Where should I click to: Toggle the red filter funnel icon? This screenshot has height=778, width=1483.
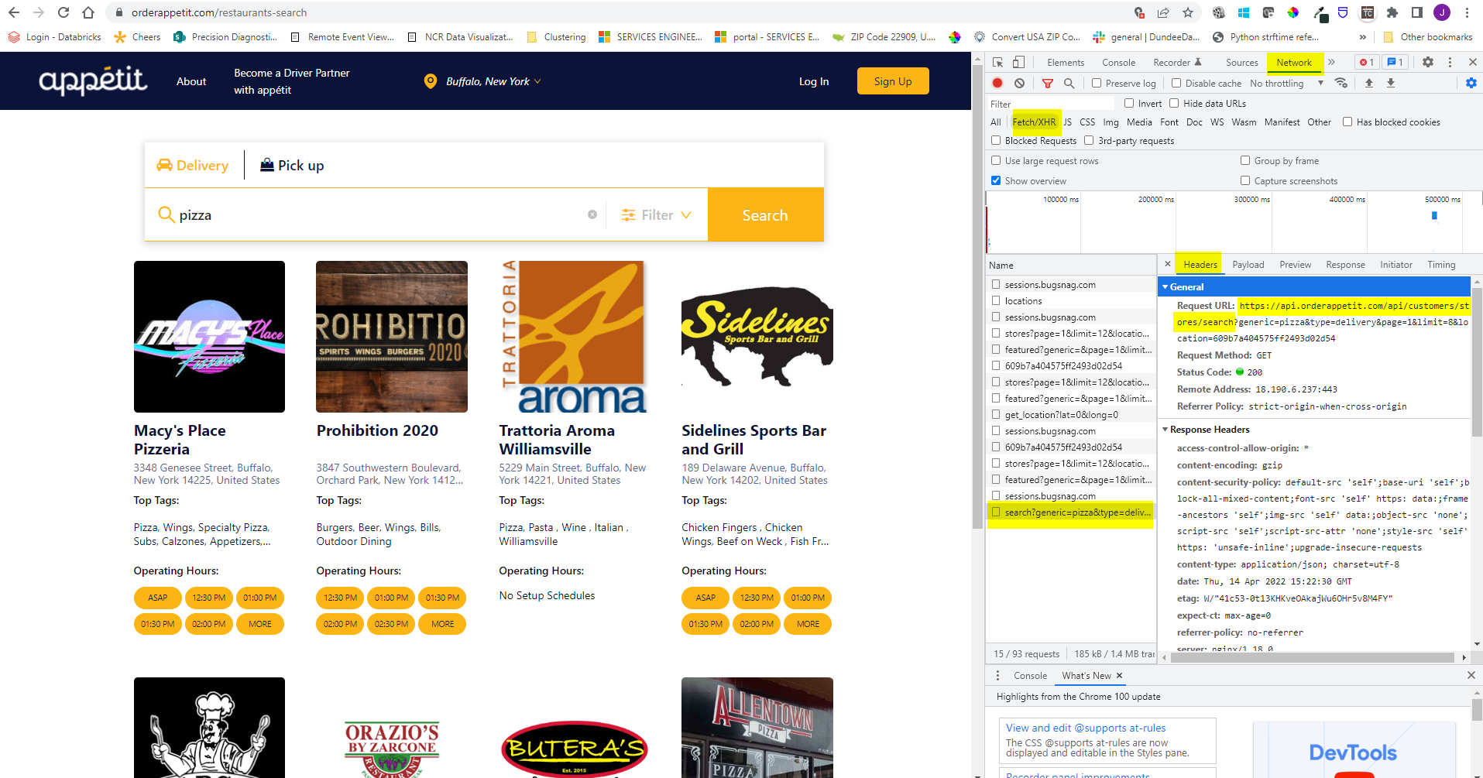(x=1048, y=83)
